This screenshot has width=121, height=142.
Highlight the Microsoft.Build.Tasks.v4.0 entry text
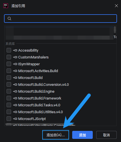(39, 105)
